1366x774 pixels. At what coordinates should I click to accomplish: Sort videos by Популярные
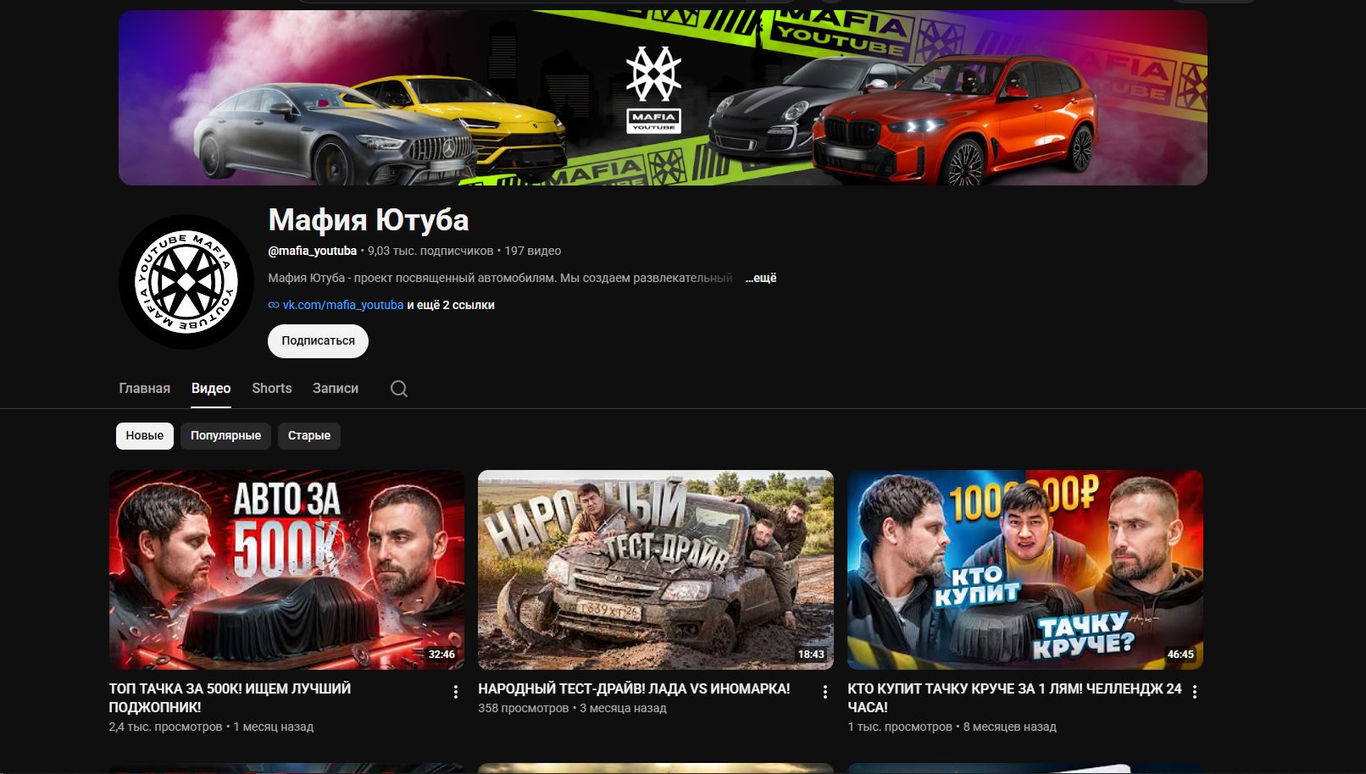(x=225, y=435)
